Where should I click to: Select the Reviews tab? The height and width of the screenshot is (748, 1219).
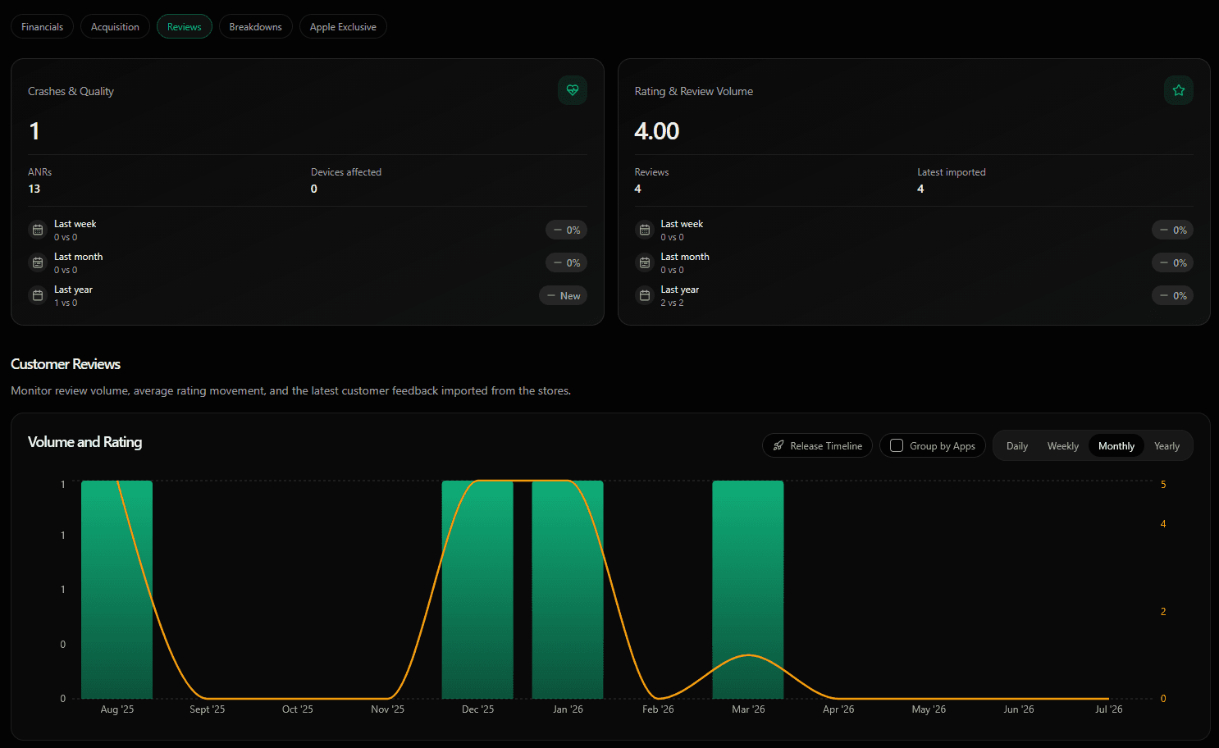[x=185, y=27]
